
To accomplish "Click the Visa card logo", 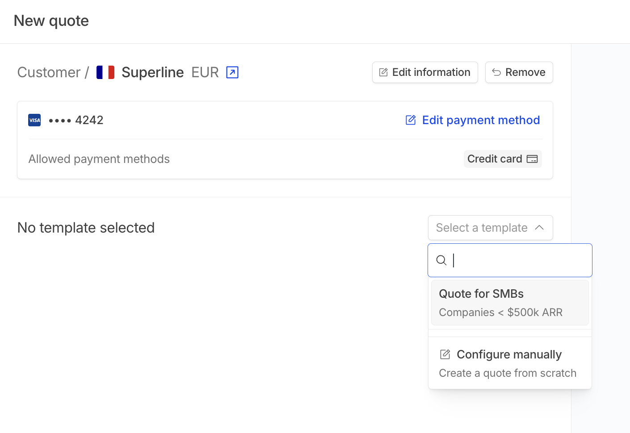I will point(34,120).
